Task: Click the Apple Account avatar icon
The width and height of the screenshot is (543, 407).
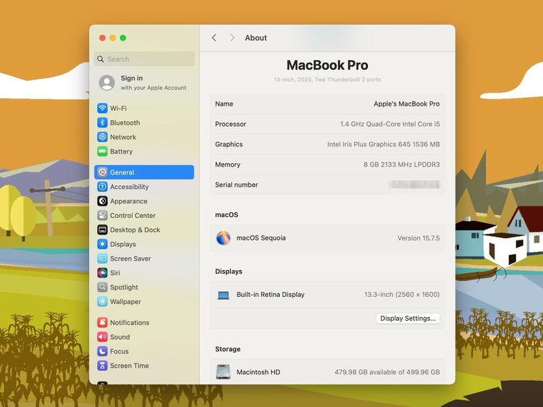Action: coord(106,83)
